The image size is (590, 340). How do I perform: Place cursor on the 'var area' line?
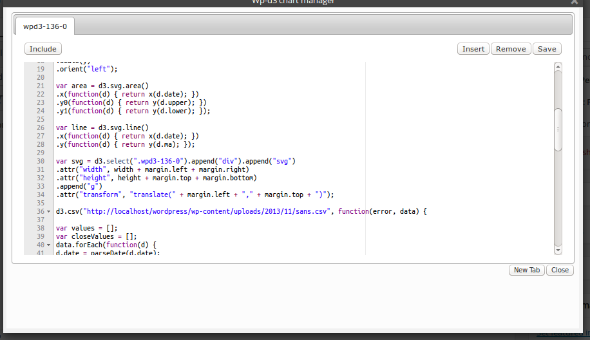click(102, 86)
